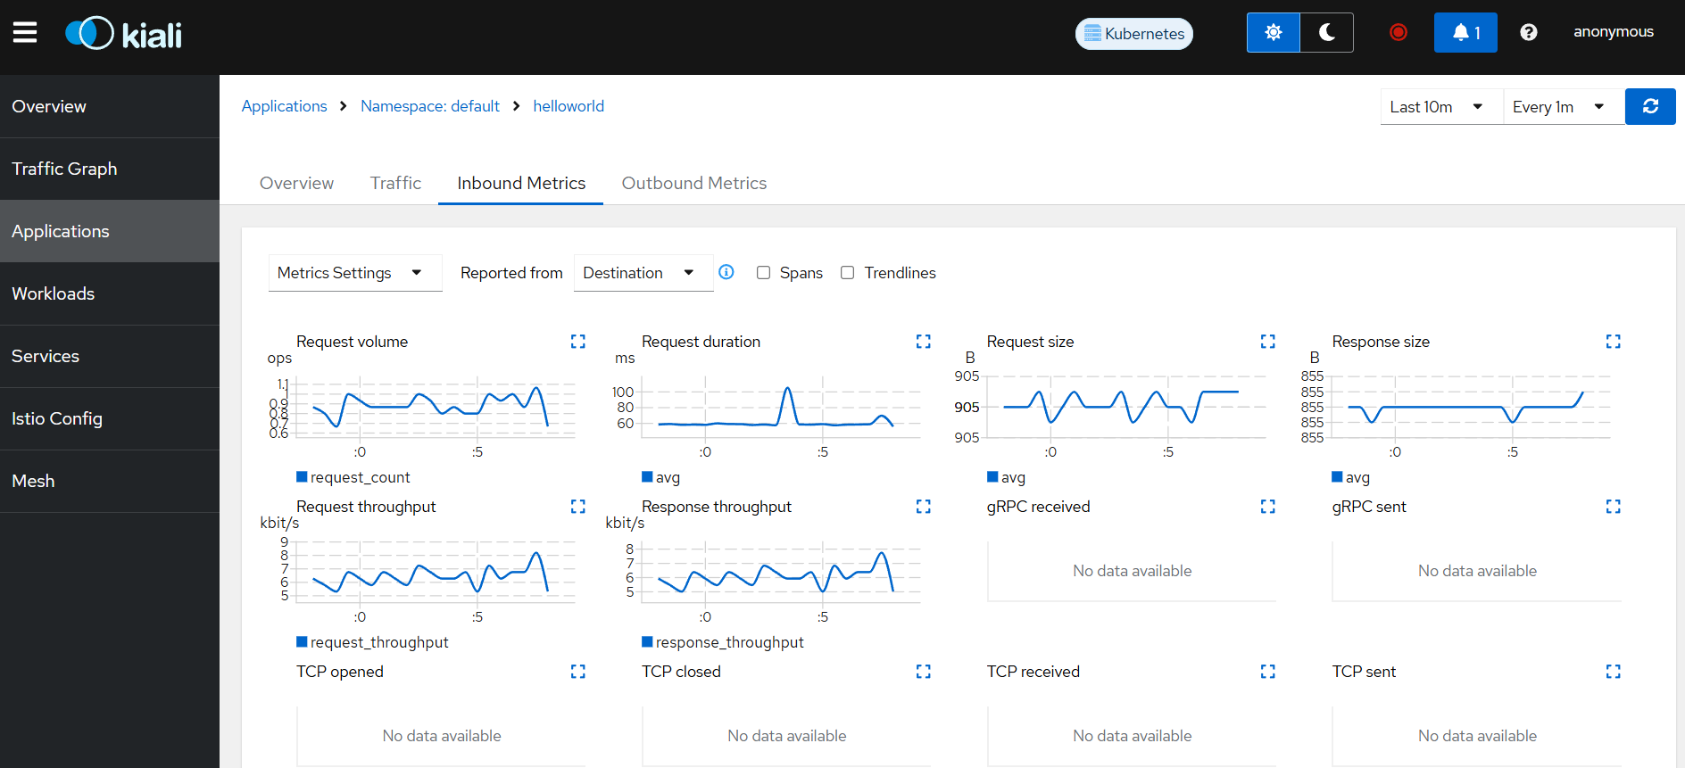Open the Metrics Settings dropdown
This screenshot has width=1685, height=768.
[x=355, y=273]
